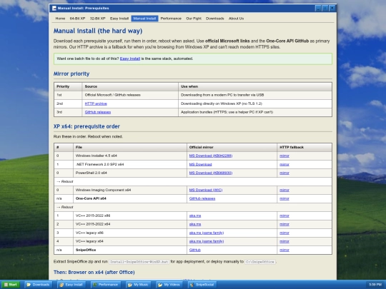Click the window icon in the title bar

[x=54, y=8]
